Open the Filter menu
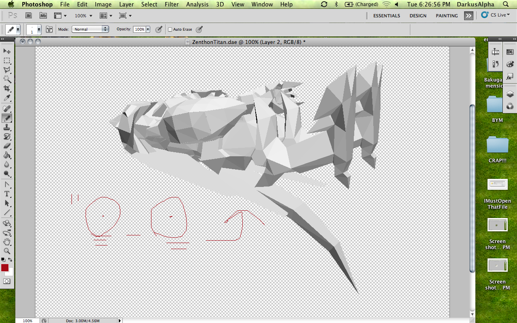Image resolution: width=517 pixels, height=323 pixels. (x=172, y=4)
